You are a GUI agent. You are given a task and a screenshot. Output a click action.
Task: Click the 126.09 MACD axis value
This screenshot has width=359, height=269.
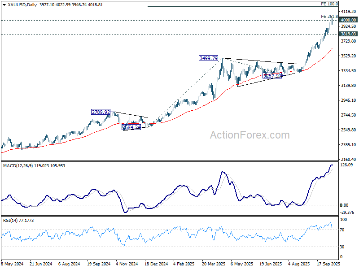[x=346, y=165]
